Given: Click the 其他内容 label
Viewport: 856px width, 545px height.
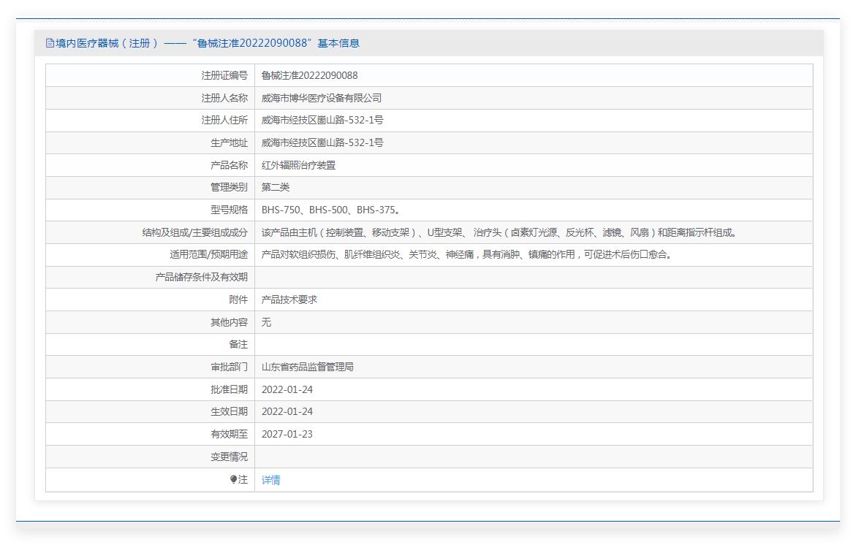Looking at the screenshot, I should click(230, 322).
